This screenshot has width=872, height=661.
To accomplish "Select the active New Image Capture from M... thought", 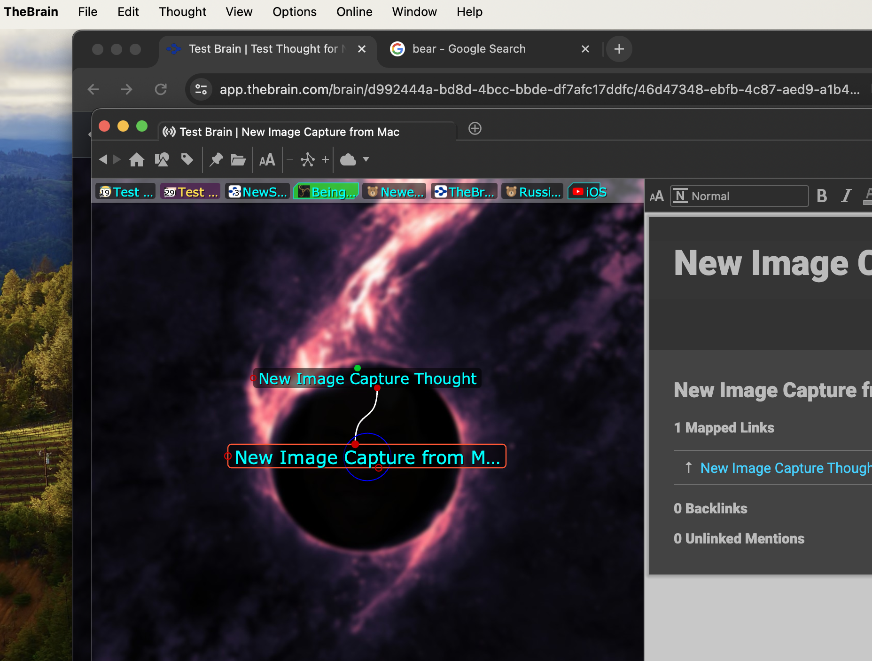I will pyautogui.click(x=367, y=456).
